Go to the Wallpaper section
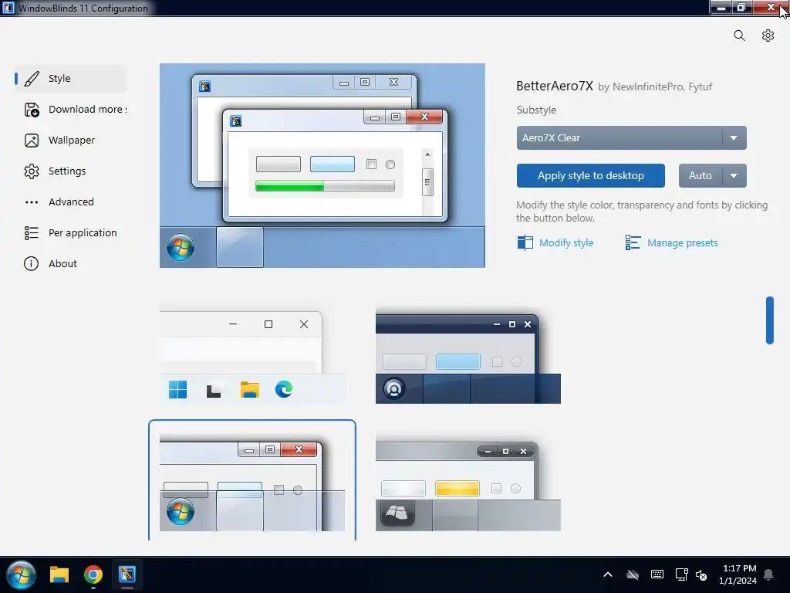The height and width of the screenshot is (593, 790). pos(70,141)
